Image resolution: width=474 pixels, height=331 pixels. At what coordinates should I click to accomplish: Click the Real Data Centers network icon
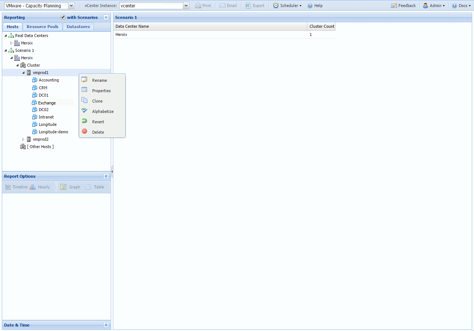11,36
